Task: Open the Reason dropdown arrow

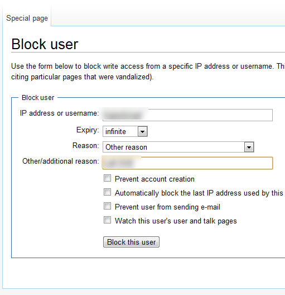Action: pyautogui.click(x=249, y=147)
